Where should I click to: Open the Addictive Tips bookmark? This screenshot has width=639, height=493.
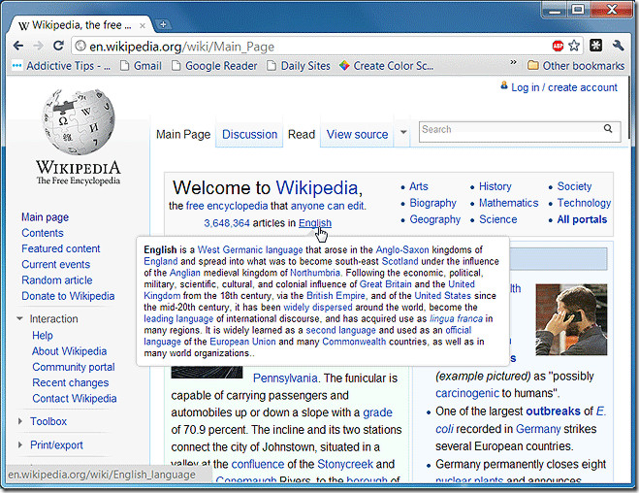click(x=61, y=66)
